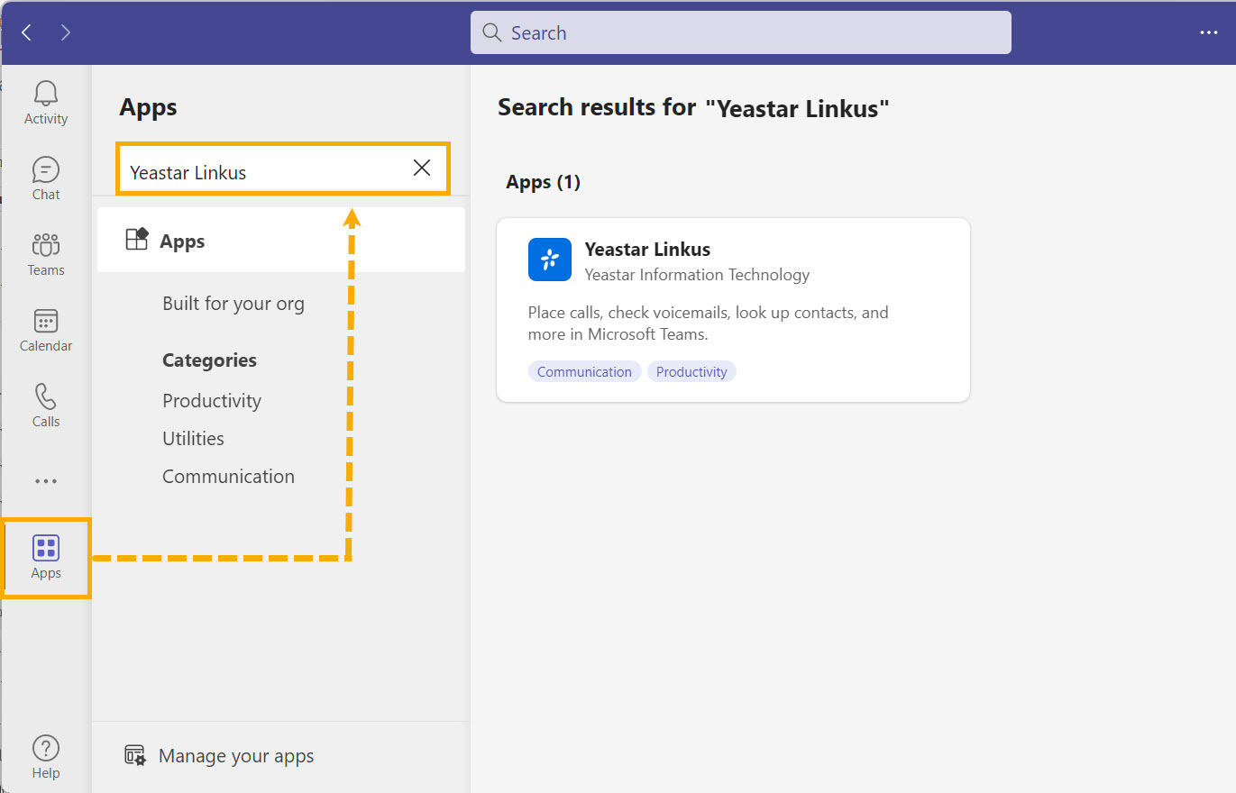Screen dimensions: 1236x793
Task: Open the top-right settings ellipsis menu
Action: [1209, 33]
